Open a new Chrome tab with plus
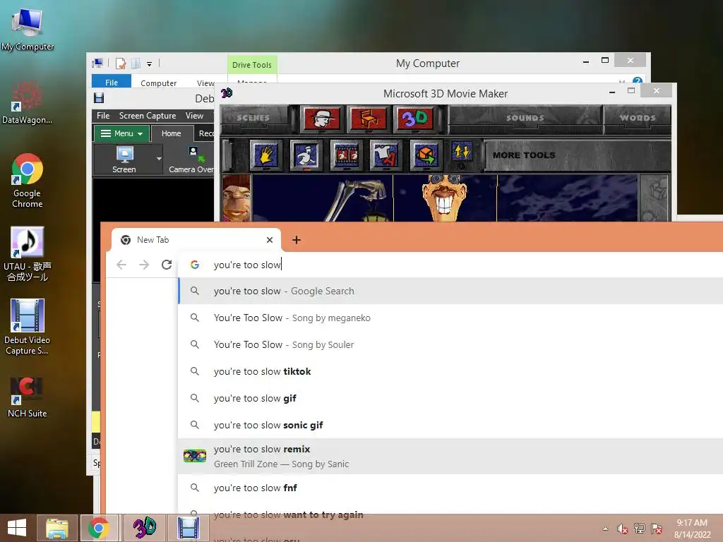 [x=297, y=240]
